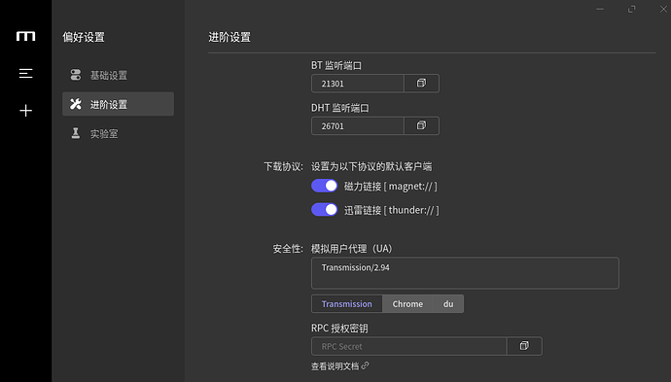Screen dimensions: 671x382
Task: Click the link icon beside 查看说明文档
Action: click(365, 365)
